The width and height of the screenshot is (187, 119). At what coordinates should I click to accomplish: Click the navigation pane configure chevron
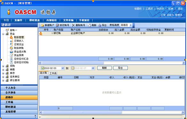pos(35,116)
